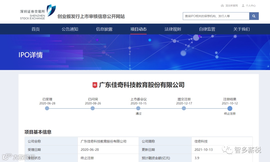Open the 深交所官网 link
The width and height of the screenshot is (270, 162).
[231, 6]
